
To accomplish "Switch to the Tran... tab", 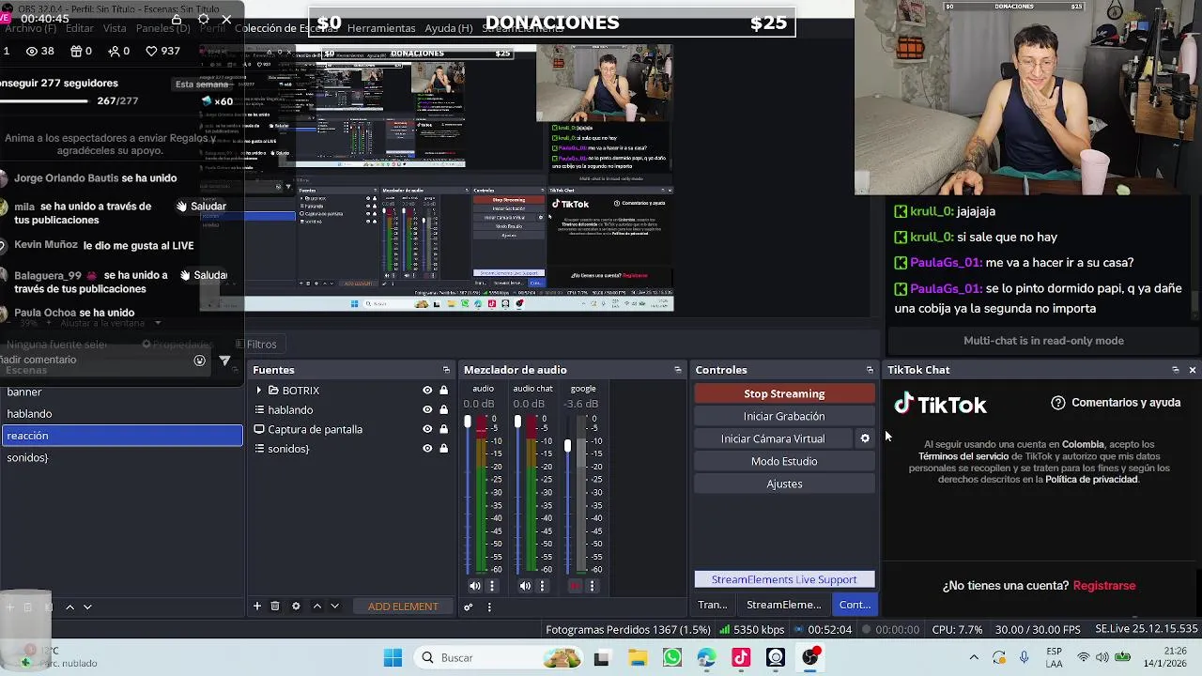I will (712, 605).
